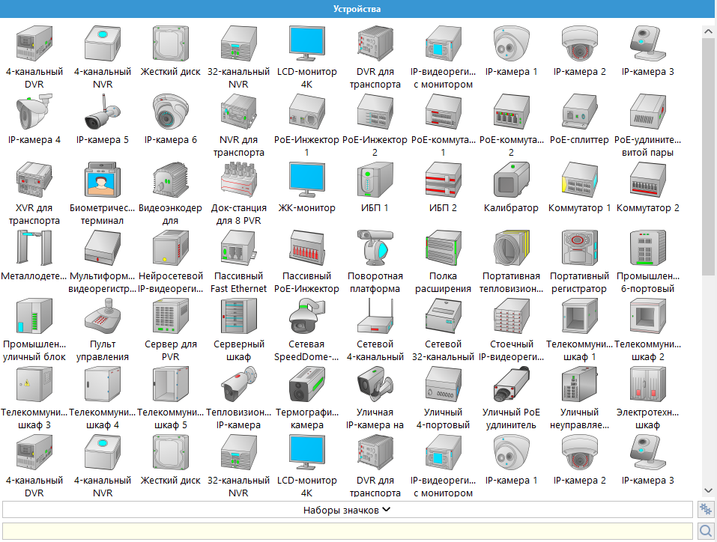
Task: Choose the Калибратор device icon
Action: pos(511,180)
